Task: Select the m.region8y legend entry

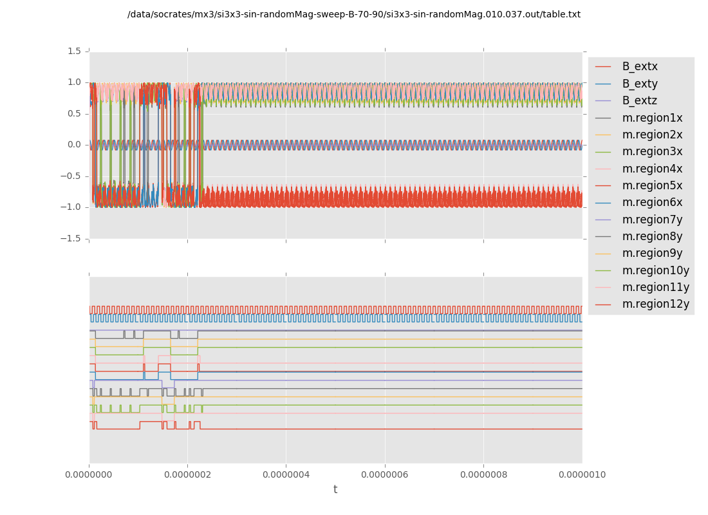Action: coord(652,236)
